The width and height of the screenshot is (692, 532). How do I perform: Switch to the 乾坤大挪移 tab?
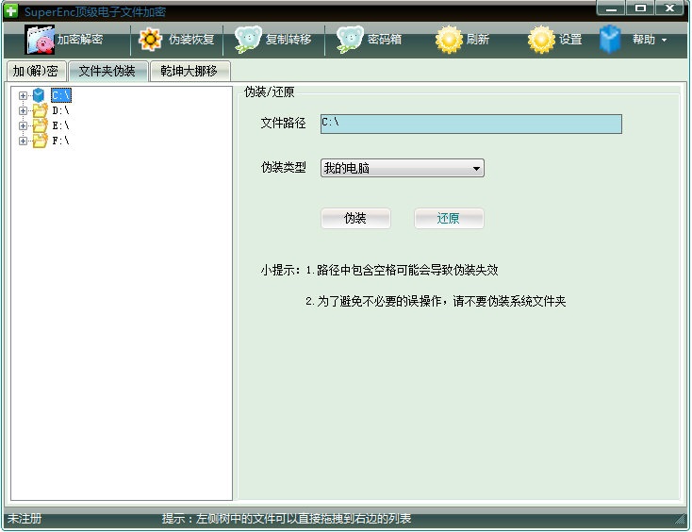(x=189, y=71)
